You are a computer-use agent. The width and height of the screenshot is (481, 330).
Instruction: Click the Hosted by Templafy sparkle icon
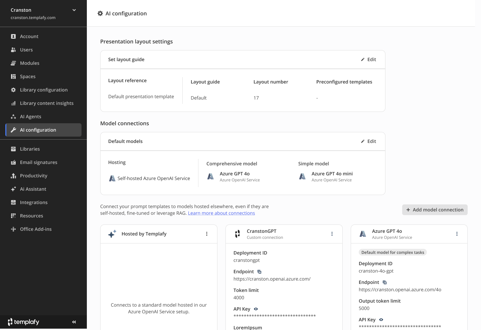(x=112, y=234)
